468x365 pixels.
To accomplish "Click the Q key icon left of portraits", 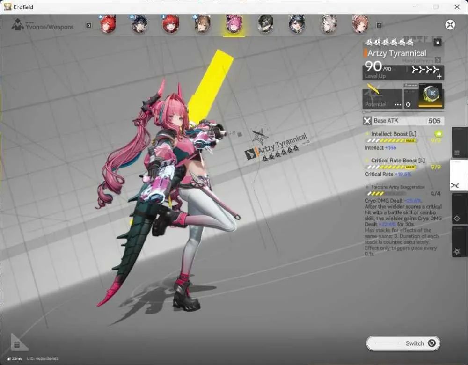I will tap(88, 26).
